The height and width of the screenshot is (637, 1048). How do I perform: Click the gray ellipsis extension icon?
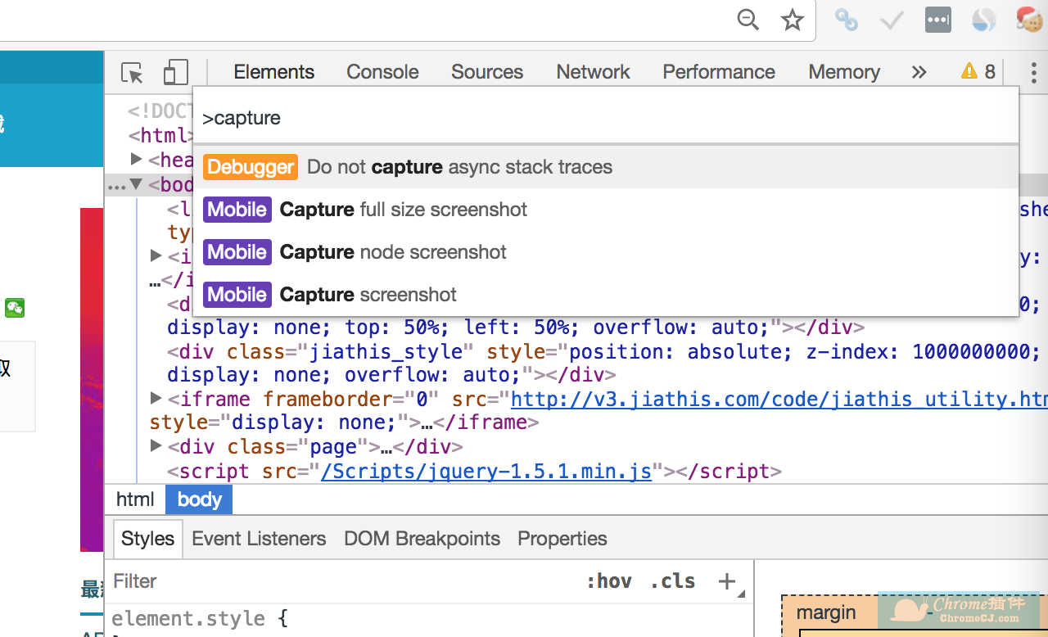pos(938,20)
